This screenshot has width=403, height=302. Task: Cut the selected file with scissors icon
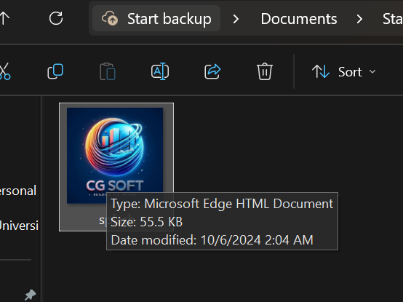[x=4, y=71]
